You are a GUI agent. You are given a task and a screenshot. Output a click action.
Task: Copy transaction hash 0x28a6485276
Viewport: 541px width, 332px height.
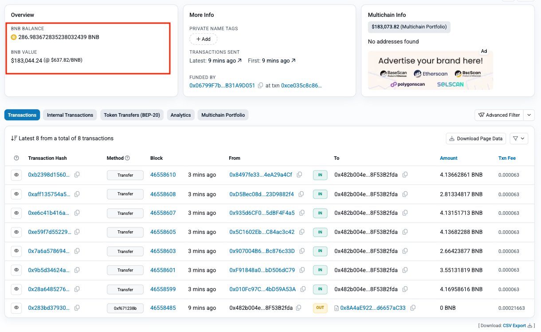77,289
